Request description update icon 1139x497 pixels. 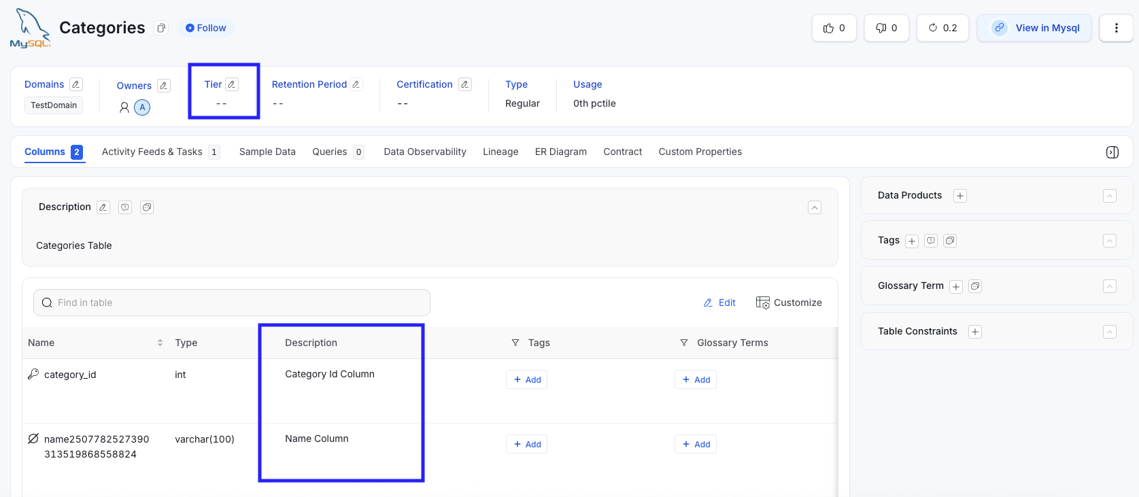point(125,207)
